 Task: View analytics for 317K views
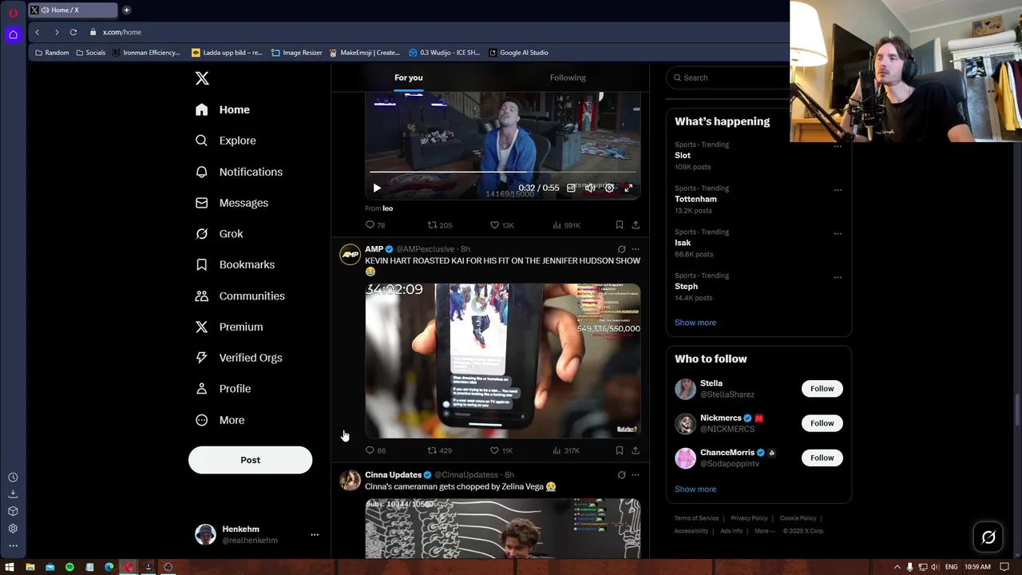pyautogui.click(x=566, y=450)
